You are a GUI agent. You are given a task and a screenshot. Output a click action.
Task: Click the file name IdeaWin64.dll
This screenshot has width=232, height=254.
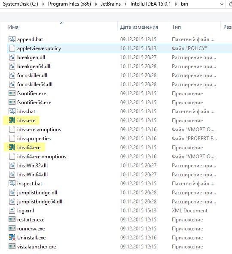click(x=33, y=175)
